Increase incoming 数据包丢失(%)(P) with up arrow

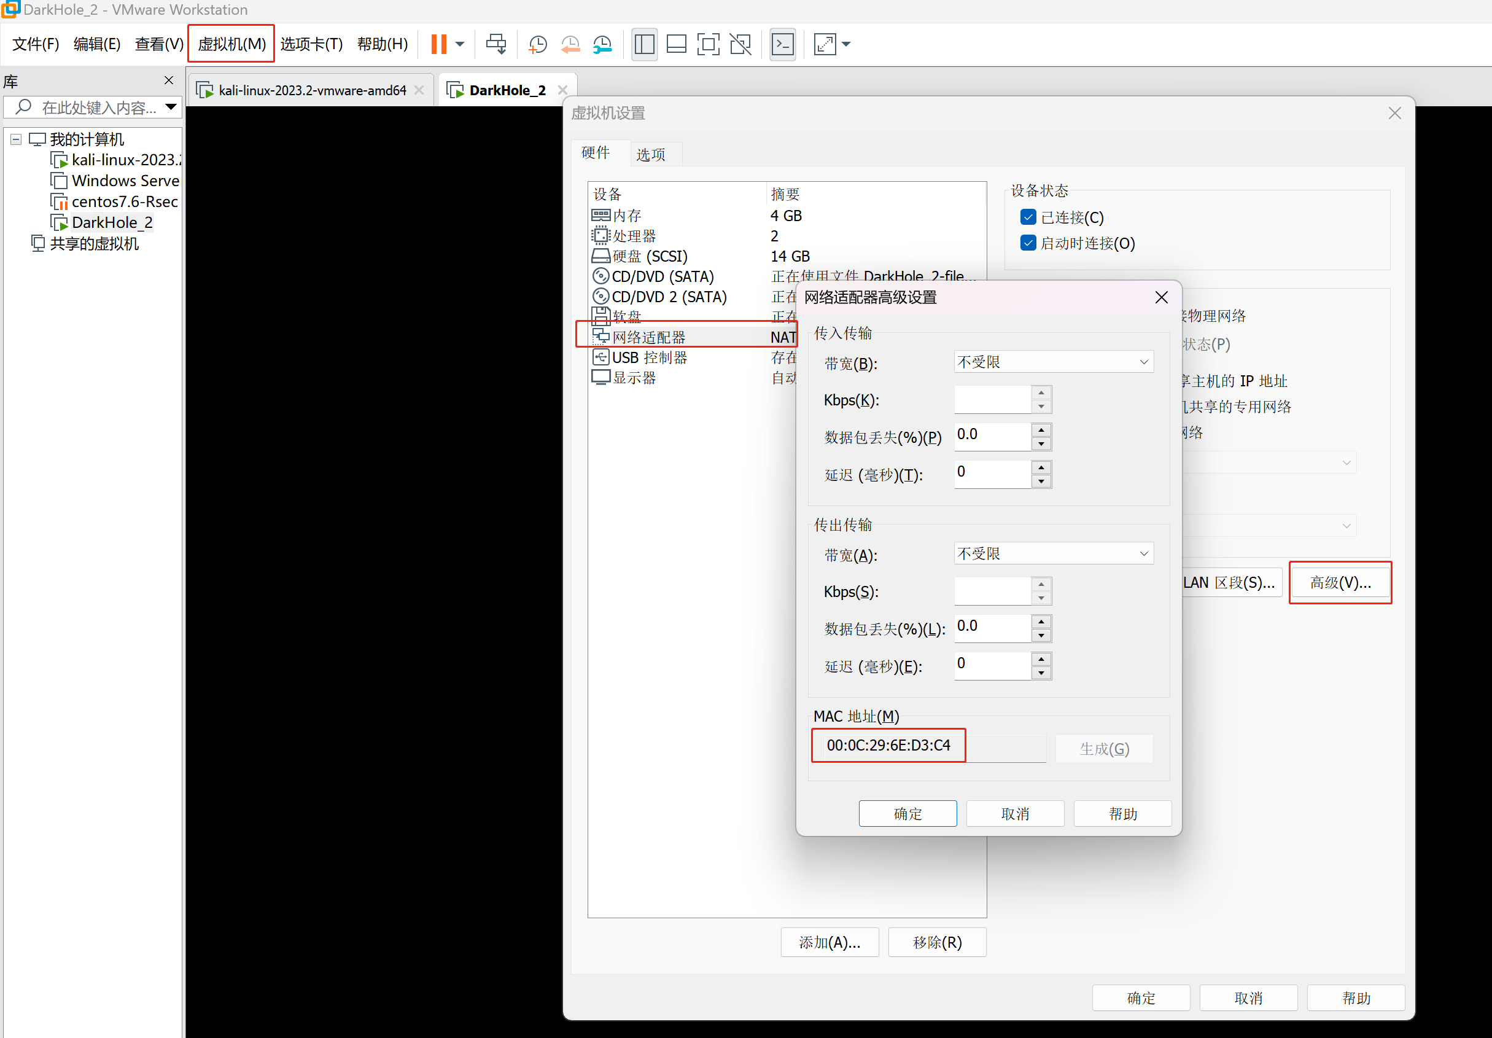[x=1041, y=429]
